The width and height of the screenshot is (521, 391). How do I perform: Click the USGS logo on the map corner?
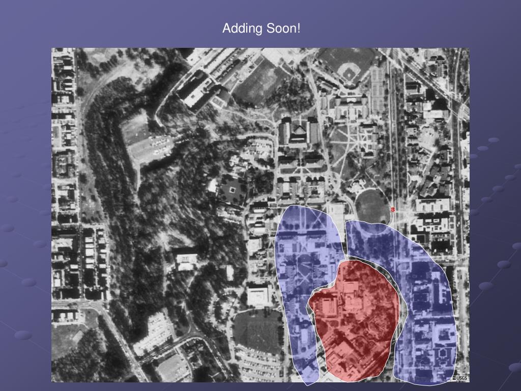point(460,378)
